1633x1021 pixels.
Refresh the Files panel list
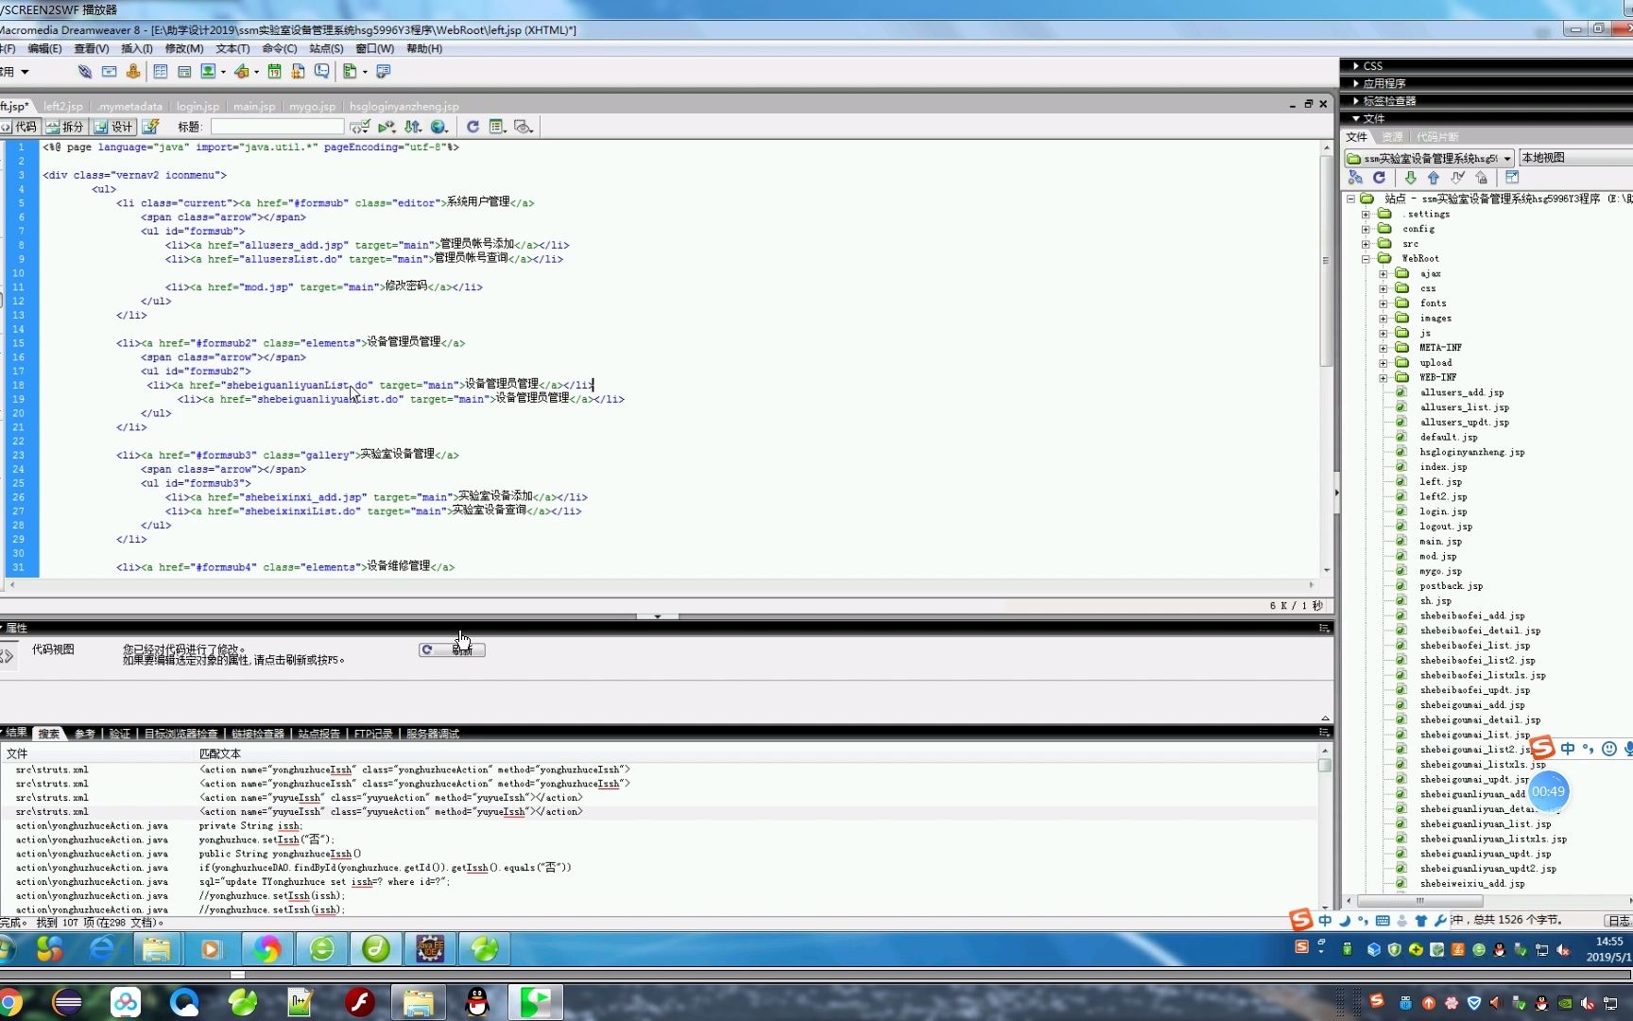pyautogui.click(x=1380, y=178)
